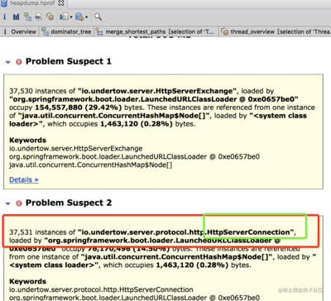Click "io.undertow.server.HttpServerExchange" keyword in Suspect 1
The image size is (331, 301).
coord(76,149)
